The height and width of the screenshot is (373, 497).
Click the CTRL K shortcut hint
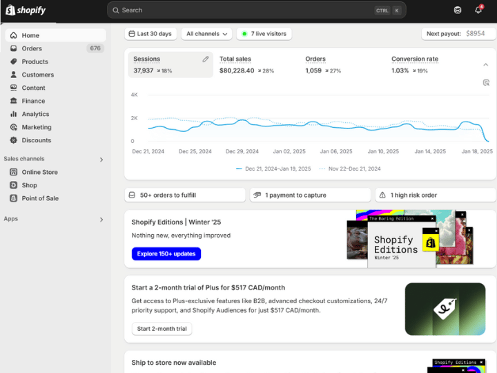(x=388, y=10)
